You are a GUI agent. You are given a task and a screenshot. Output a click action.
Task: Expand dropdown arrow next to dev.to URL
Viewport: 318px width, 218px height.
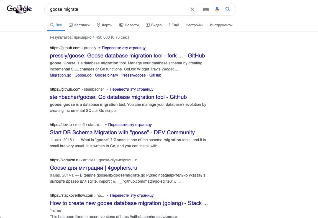tap(106, 125)
